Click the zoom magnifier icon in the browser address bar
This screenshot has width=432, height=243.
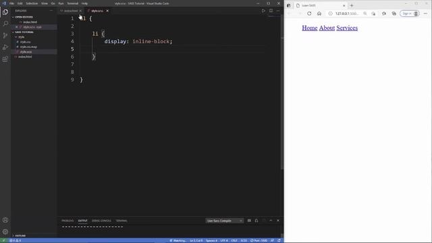click(x=365, y=13)
